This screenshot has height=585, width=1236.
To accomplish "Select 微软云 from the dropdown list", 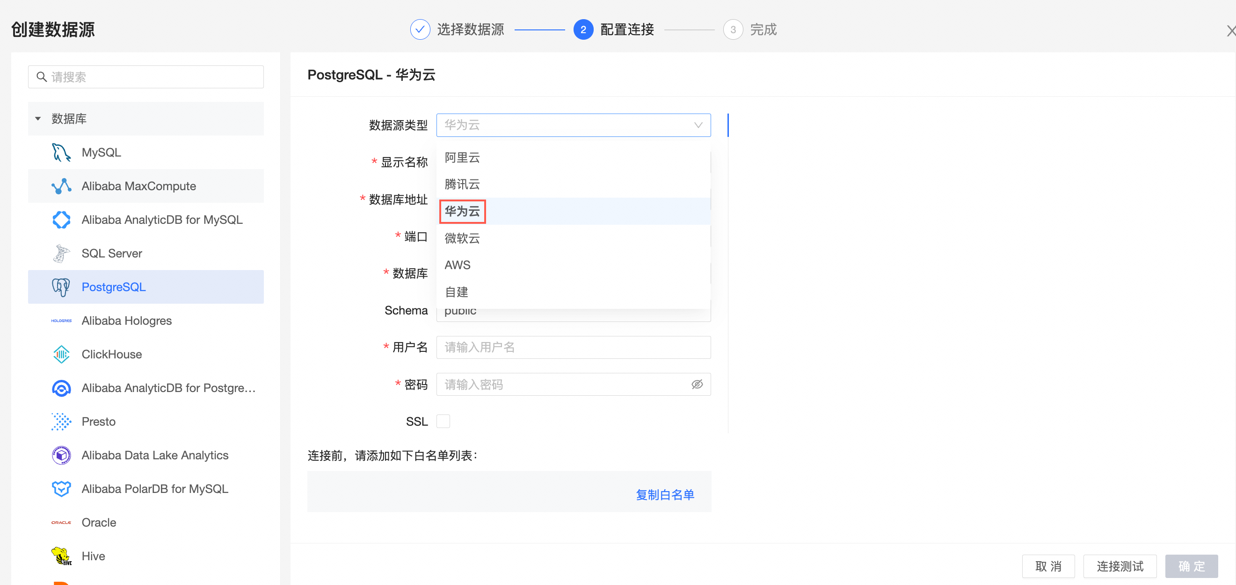I will pos(574,238).
